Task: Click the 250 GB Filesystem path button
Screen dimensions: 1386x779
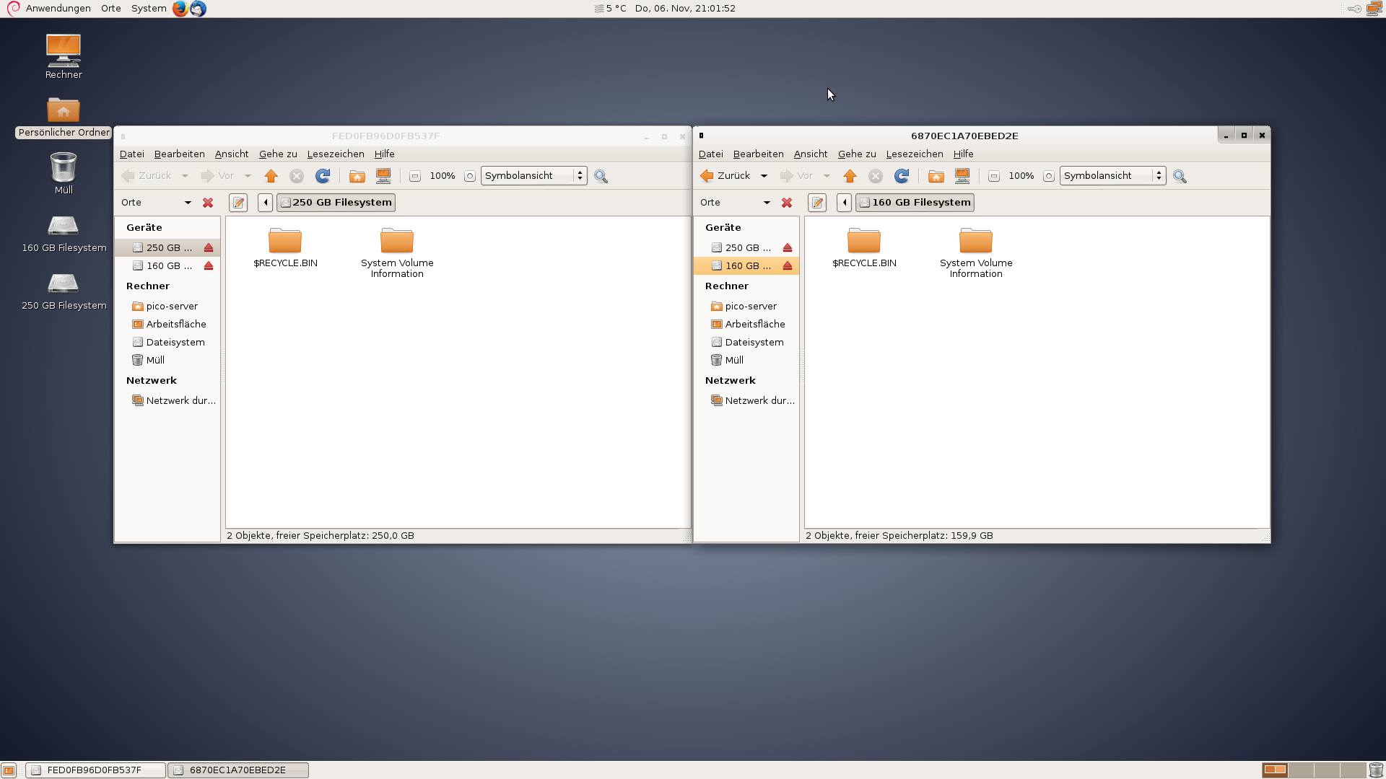Action: pyautogui.click(x=336, y=203)
